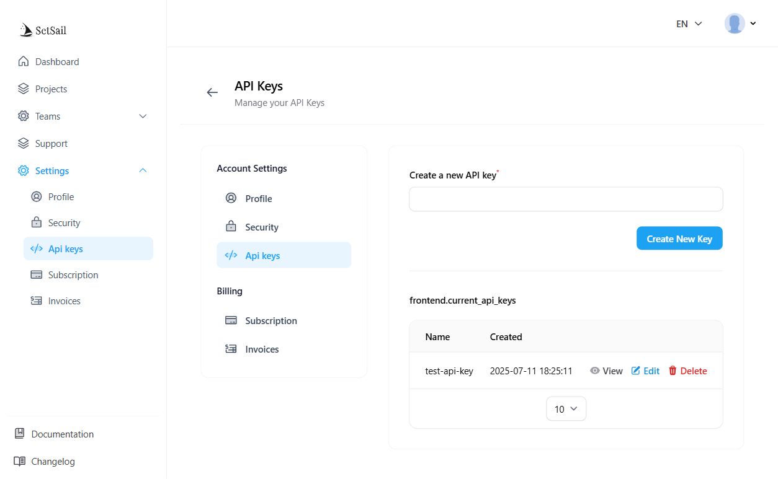Click the new API key name field
This screenshot has width=778, height=479.
tap(566, 200)
